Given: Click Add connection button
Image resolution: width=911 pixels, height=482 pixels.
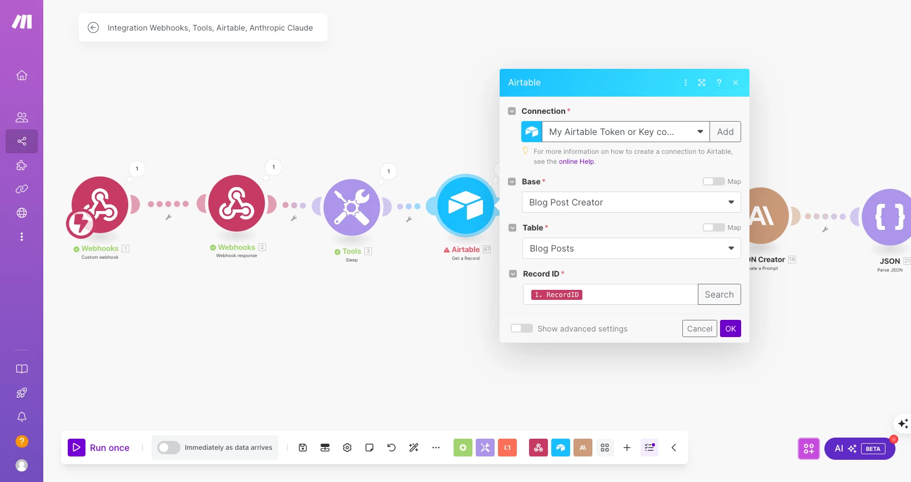Looking at the screenshot, I should [x=725, y=132].
